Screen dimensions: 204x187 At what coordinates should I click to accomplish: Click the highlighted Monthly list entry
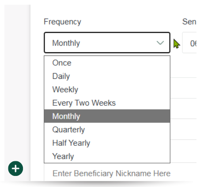pyautogui.click(x=107, y=116)
